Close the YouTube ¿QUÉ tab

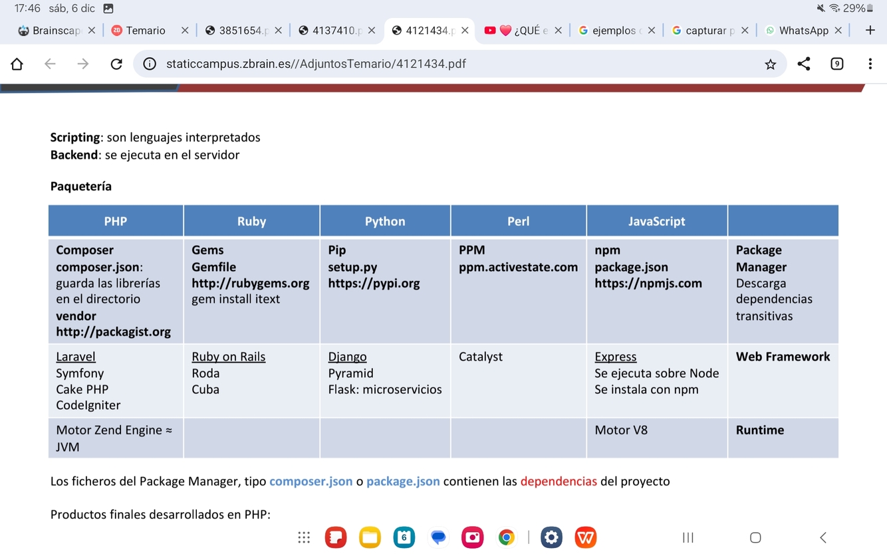pos(558,31)
